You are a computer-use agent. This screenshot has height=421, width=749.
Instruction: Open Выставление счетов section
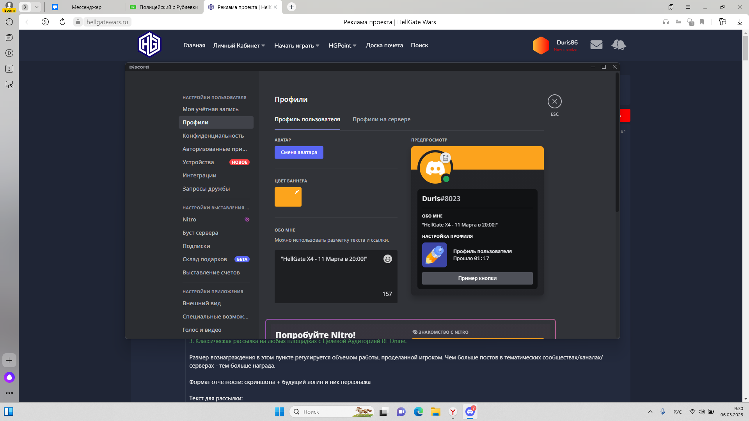tap(216, 272)
